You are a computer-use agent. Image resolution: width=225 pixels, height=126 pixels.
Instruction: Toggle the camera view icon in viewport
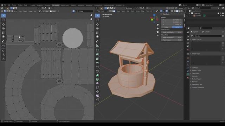point(157,32)
